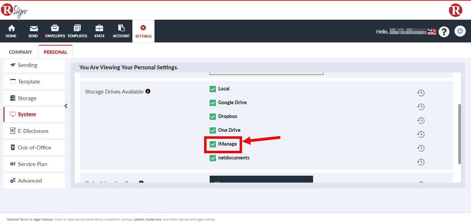This screenshot has height=224, width=471.
Task: Switch to the Company tab
Action: pyautogui.click(x=20, y=52)
